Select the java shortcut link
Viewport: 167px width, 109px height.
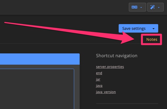pyautogui.click(x=99, y=86)
